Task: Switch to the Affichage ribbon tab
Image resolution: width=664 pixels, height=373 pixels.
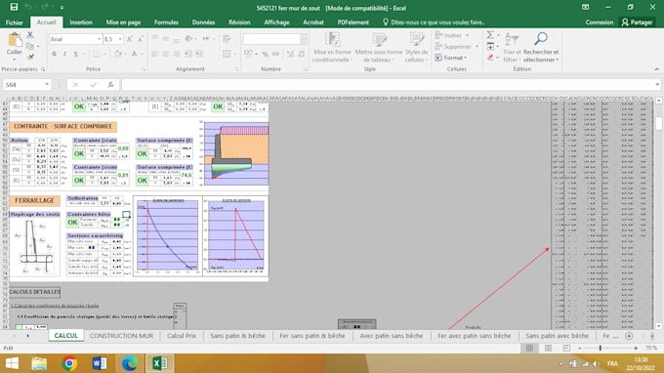Action: [276, 22]
